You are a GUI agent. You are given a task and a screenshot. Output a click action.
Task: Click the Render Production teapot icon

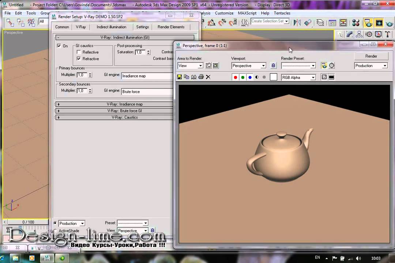click(x=390, y=23)
